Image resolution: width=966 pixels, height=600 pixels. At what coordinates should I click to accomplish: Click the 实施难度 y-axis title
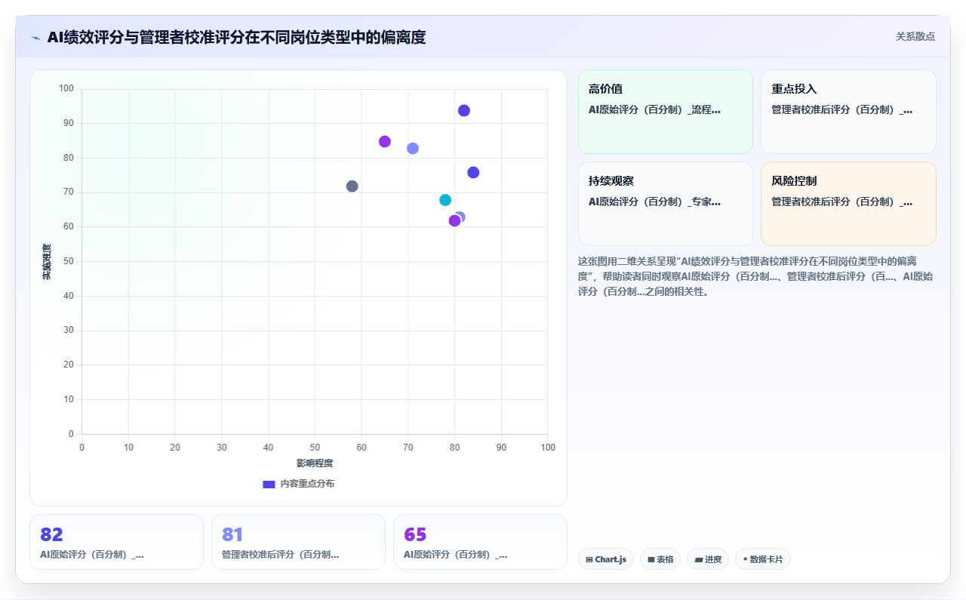pos(47,262)
